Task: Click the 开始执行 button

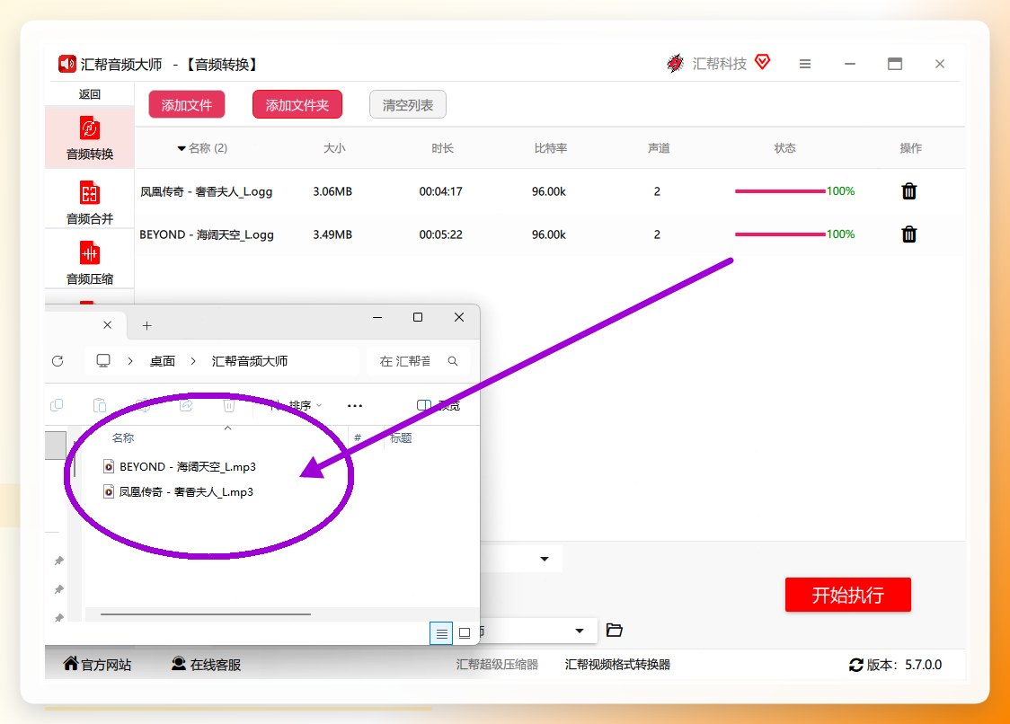Action: (x=847, y=595)
